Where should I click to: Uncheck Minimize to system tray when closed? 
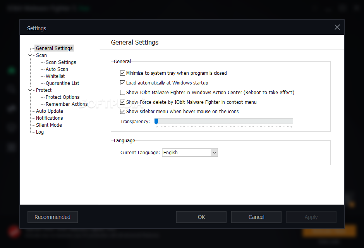tap(123, 73)
